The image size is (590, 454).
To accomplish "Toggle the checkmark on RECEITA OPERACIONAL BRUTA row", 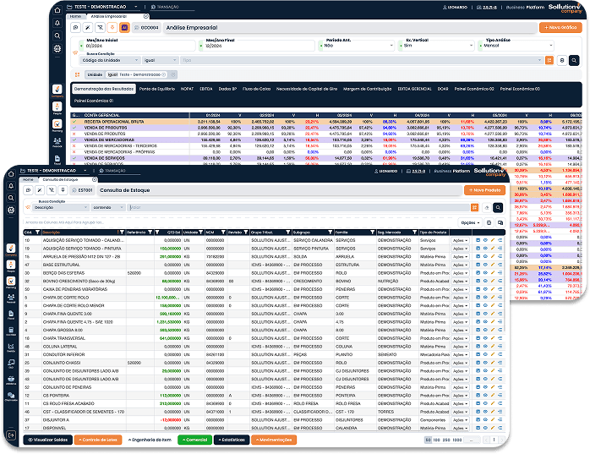I will click(74, 121).
